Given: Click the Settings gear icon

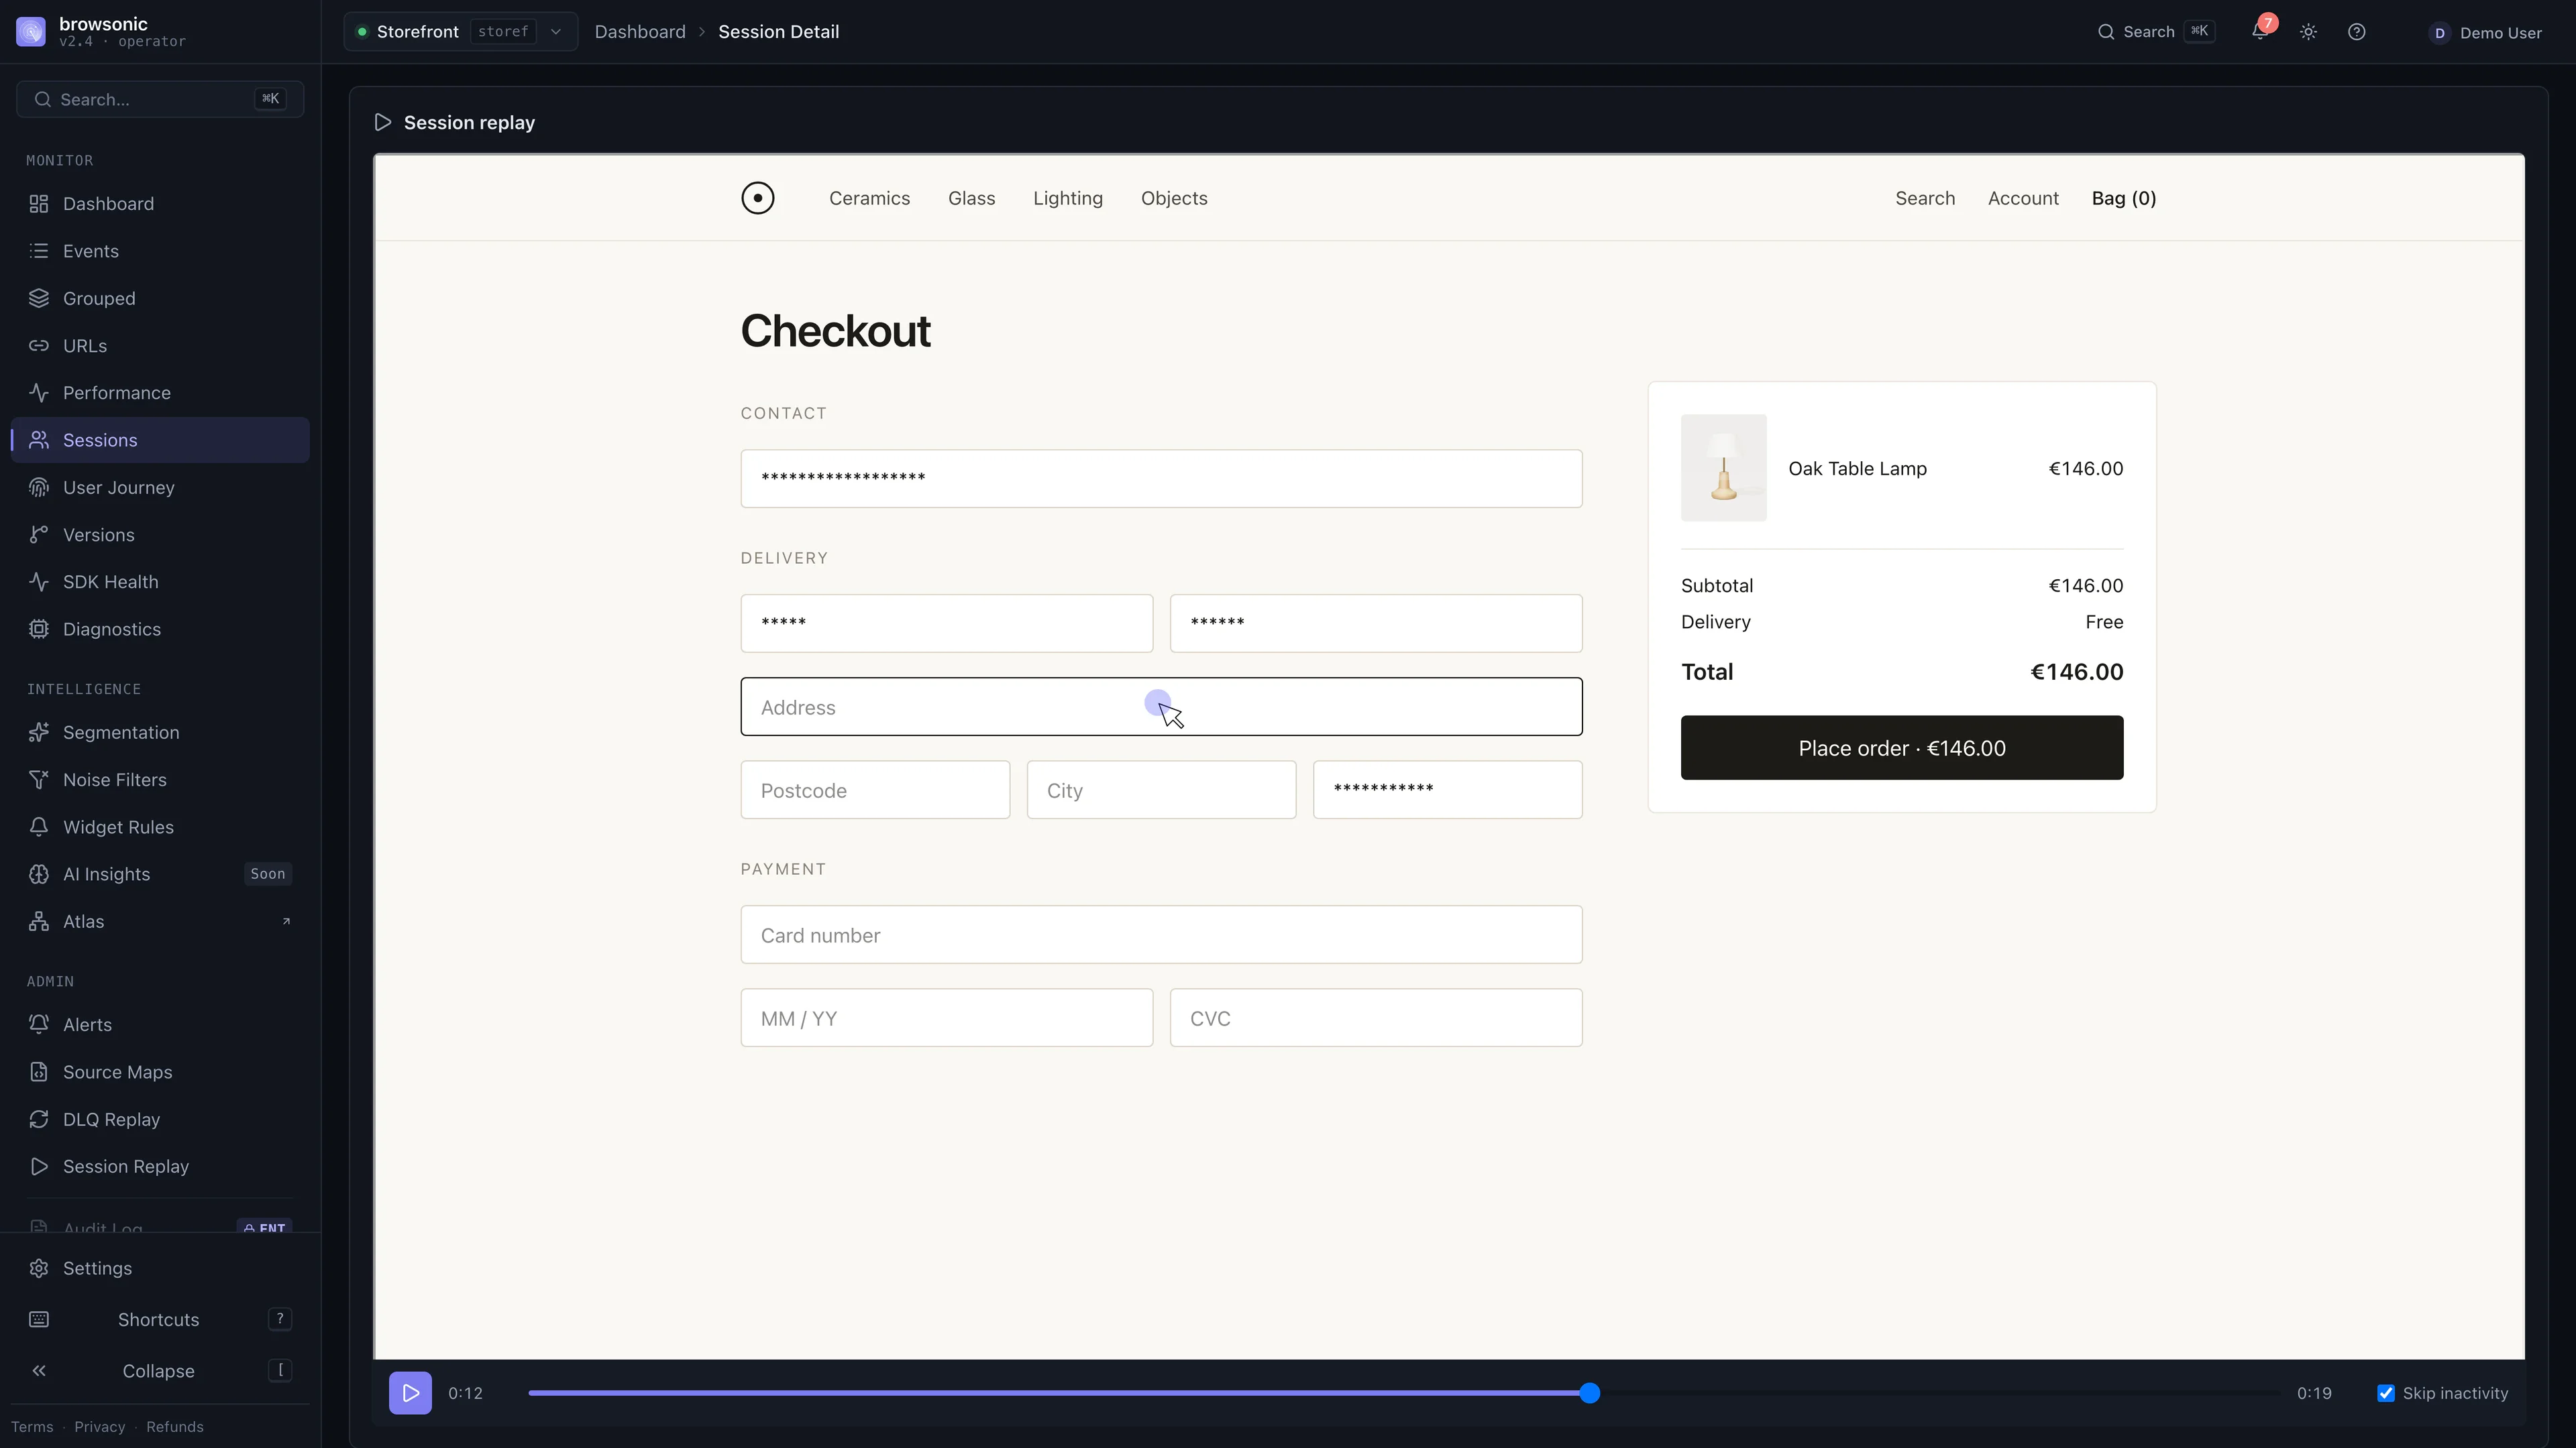Looking at the screenshot, I should (x=39, y=1268).
